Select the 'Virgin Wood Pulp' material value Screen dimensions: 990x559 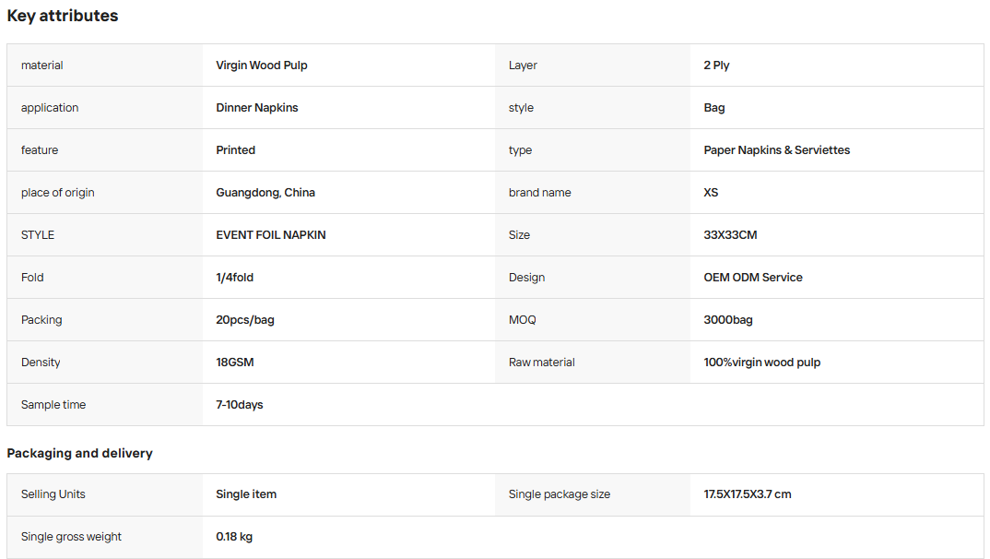[262, 65]
